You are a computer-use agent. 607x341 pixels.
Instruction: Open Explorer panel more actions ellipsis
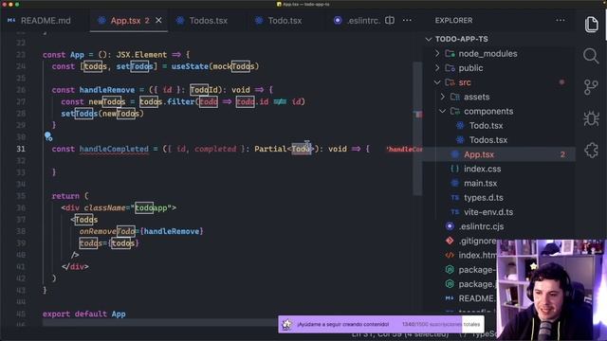561,21
